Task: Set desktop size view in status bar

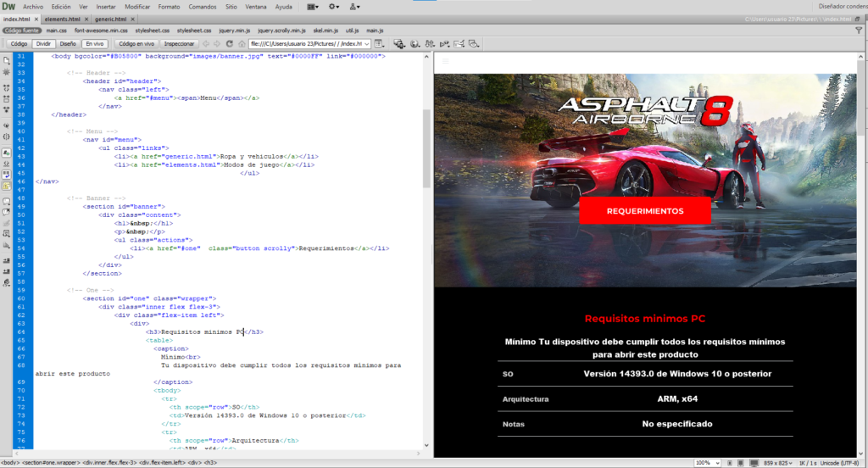Action: click(x=754, y=463)
